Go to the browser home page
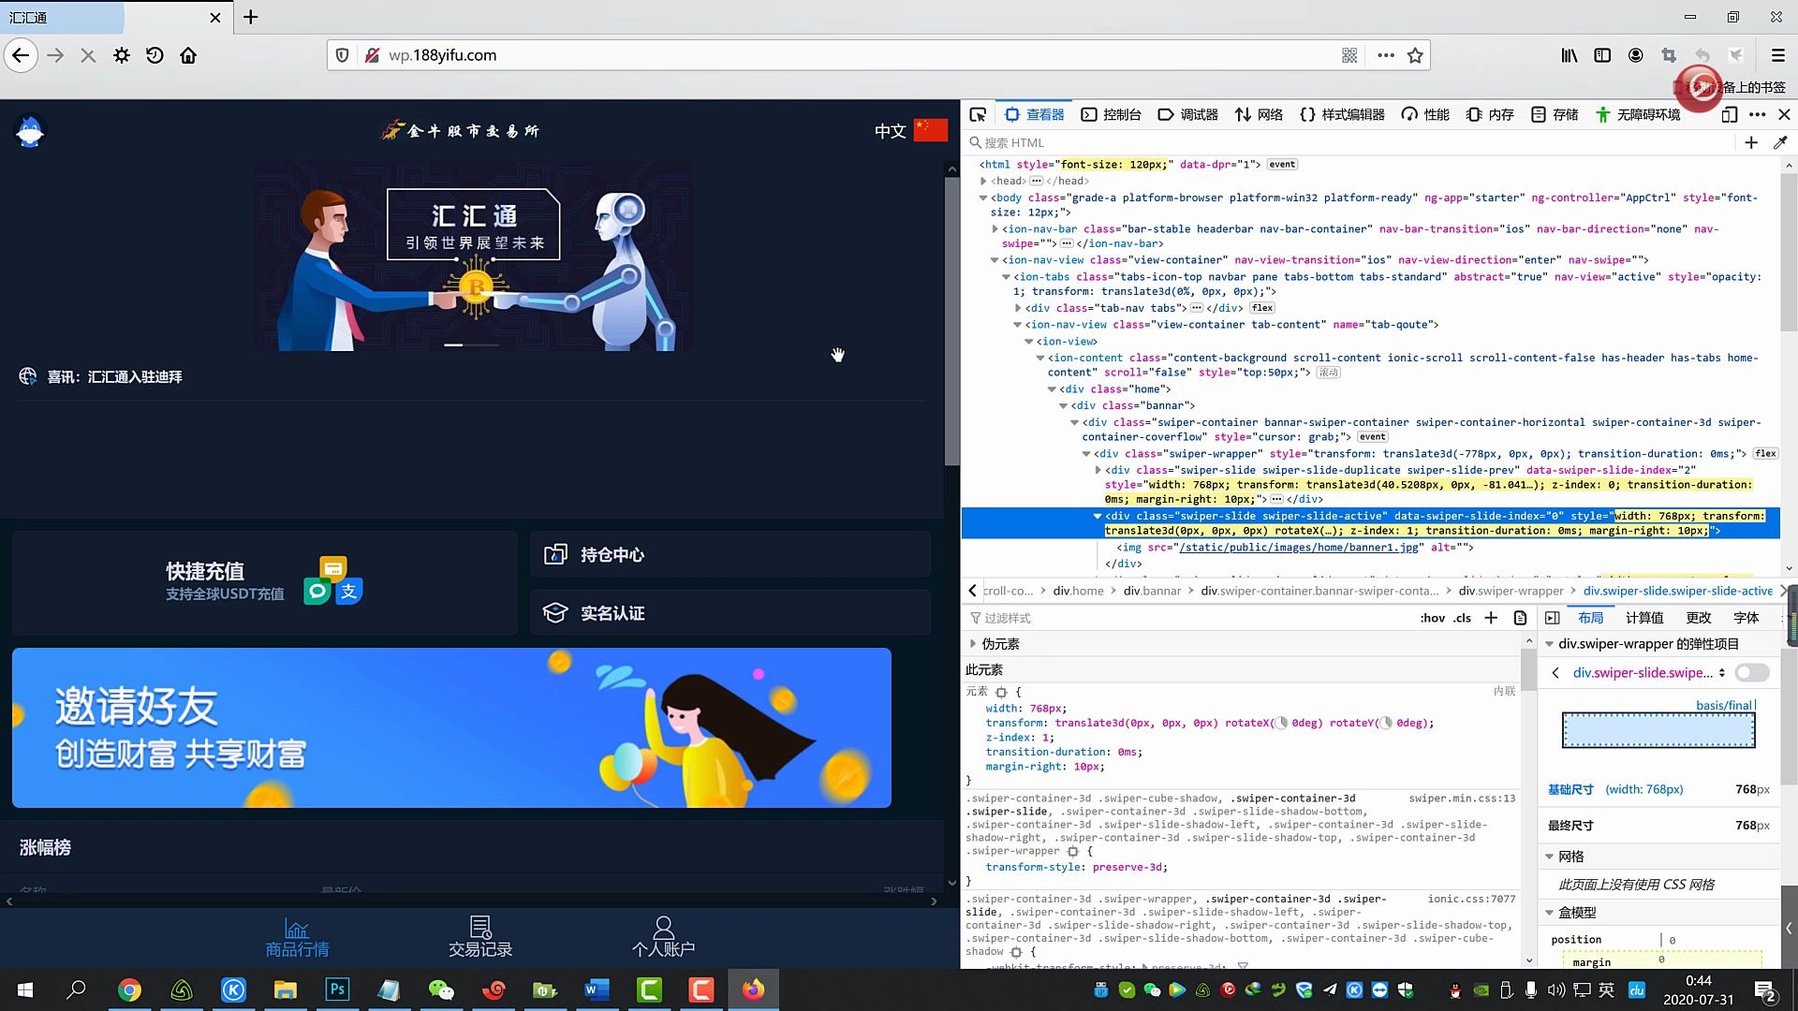Image resolution: width=1798 pixels, height=1011 pixels. coord(188,55)
